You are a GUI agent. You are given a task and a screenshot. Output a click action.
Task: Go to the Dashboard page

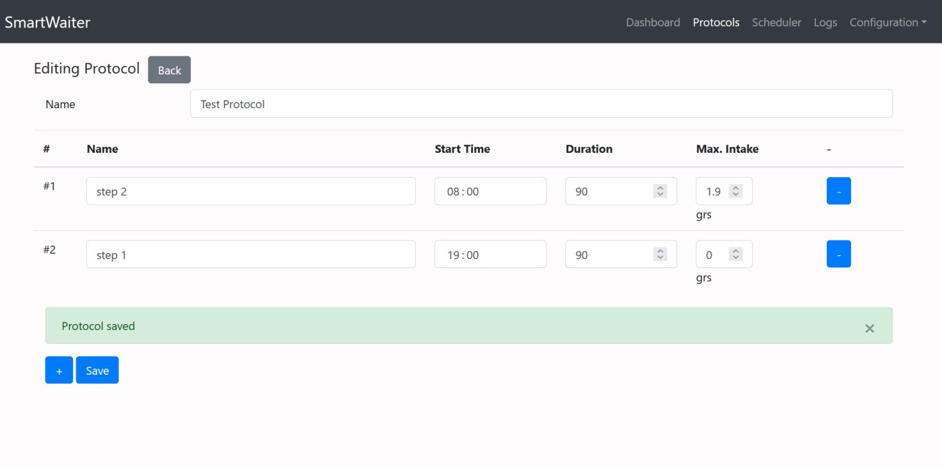[652, 22]
